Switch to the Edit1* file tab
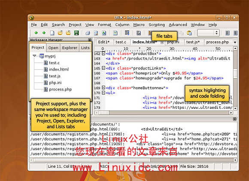 point(104,42)
